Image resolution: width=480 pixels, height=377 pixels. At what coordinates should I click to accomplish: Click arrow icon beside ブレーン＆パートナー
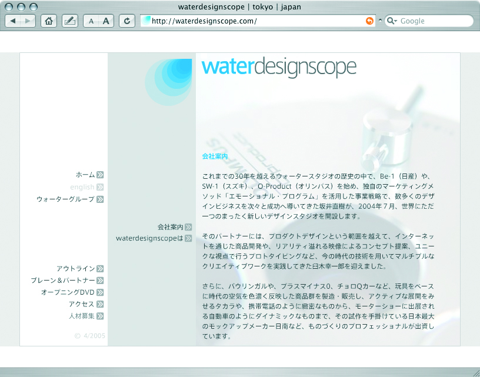pyautogui.click(x=100, y=281)
